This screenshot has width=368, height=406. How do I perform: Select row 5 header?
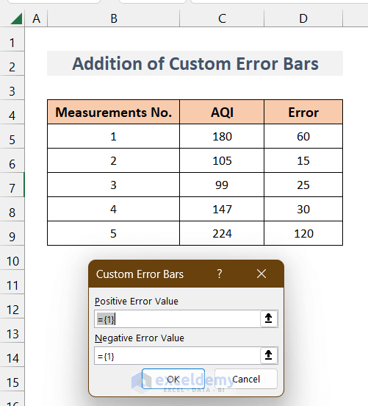point(12,137)
